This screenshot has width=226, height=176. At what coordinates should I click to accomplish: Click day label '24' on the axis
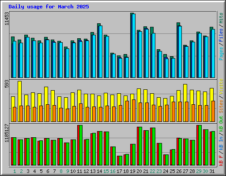click(166, 171)
